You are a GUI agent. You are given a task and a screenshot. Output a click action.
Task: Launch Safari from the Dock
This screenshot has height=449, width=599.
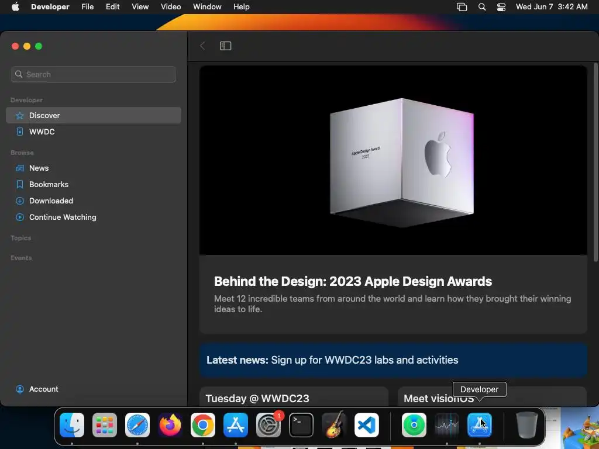coord(137,425)
